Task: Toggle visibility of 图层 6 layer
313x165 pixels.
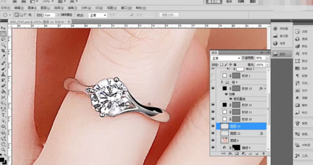Action: (213, 141)
